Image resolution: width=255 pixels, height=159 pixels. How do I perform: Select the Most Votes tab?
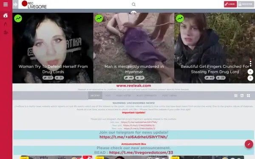pos(124,95)
